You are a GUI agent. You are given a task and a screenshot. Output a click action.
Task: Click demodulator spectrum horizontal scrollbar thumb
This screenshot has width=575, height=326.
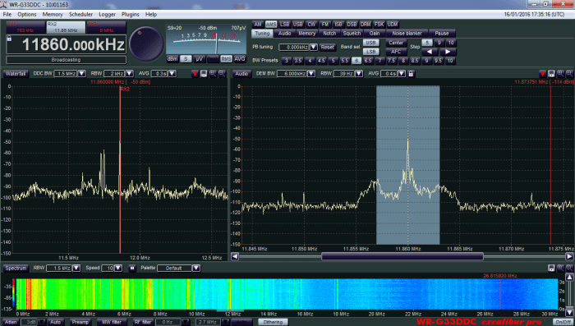pos(402,256)
